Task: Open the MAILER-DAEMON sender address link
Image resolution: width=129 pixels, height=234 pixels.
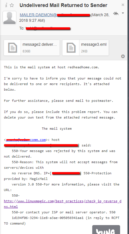Action: pyautogui.click(x=55, y=15)
